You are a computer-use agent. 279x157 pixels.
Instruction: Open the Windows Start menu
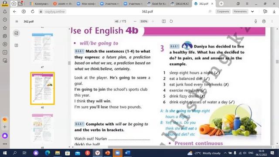click(5, 153)
